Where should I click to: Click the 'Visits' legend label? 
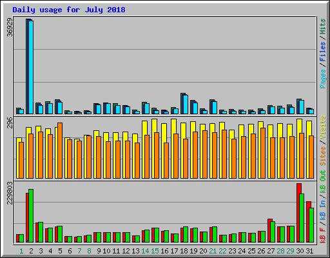[x=323, y=128]
